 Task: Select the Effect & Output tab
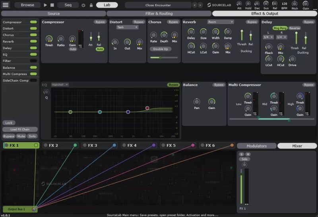265,13
